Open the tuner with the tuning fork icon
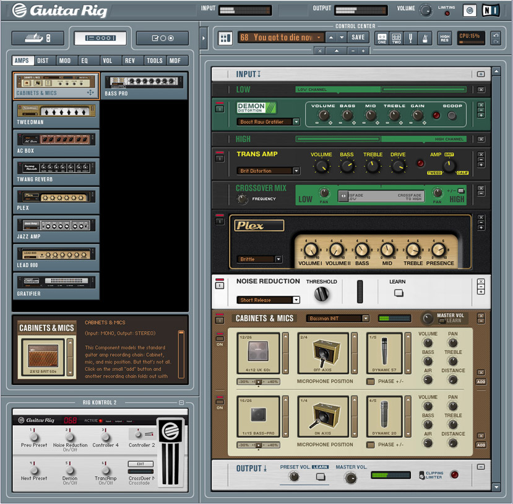 pyautogui.click(x=412, y=38)
